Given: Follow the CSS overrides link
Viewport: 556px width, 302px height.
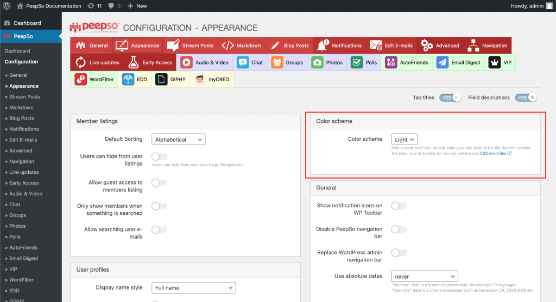Looking at the screenshot, I should [x=495, y=153].
